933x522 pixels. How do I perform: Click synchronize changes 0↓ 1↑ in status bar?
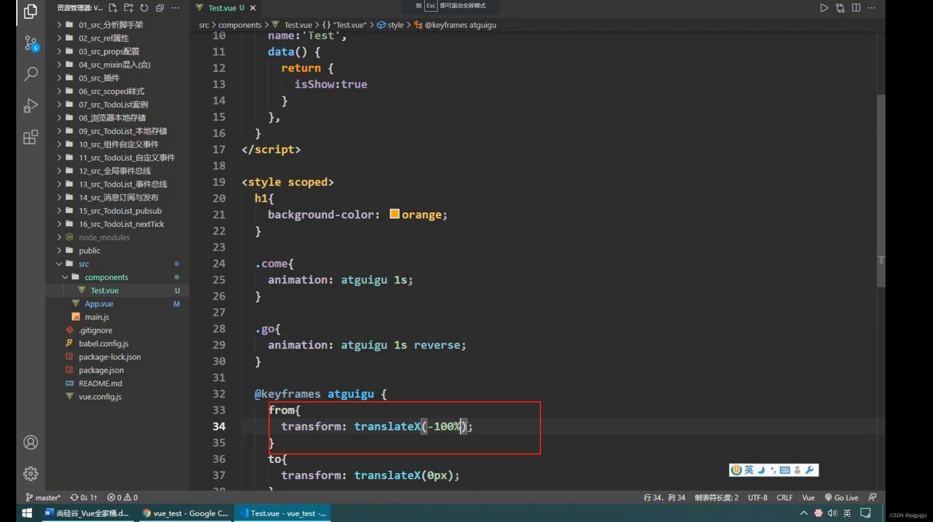(x=84, y=497)
